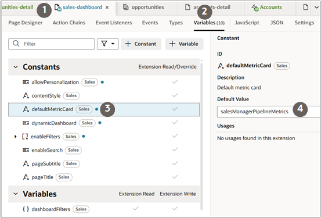Click the boolean type icon of dynamicDashboard
Image resolution: width=321 pixels, height=218 pixels.
click(x=26, y=123)
